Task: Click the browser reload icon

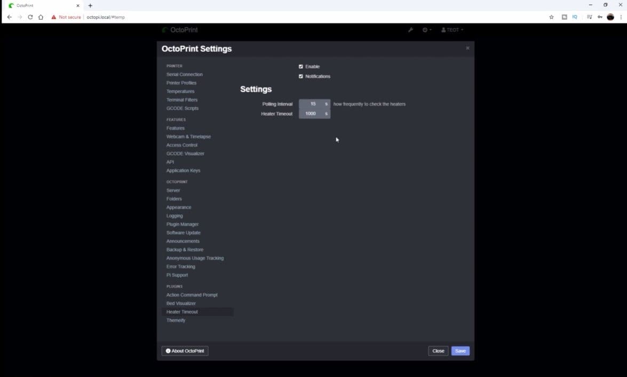Action: 30,17
